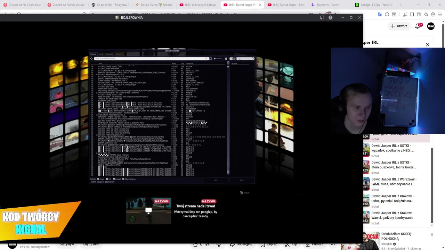Switch to the mikrocypek kotolga browser tab

[198, 5]
